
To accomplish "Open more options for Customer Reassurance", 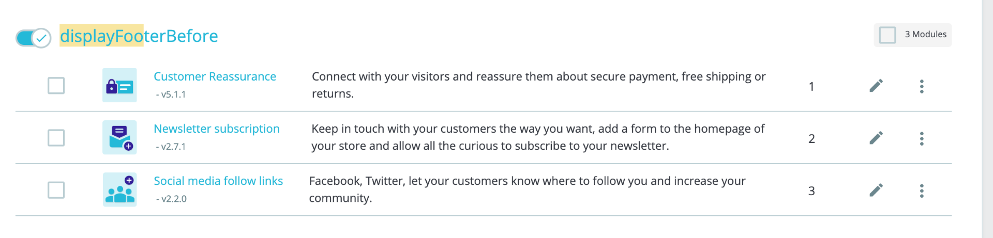I will pos(922,86).
